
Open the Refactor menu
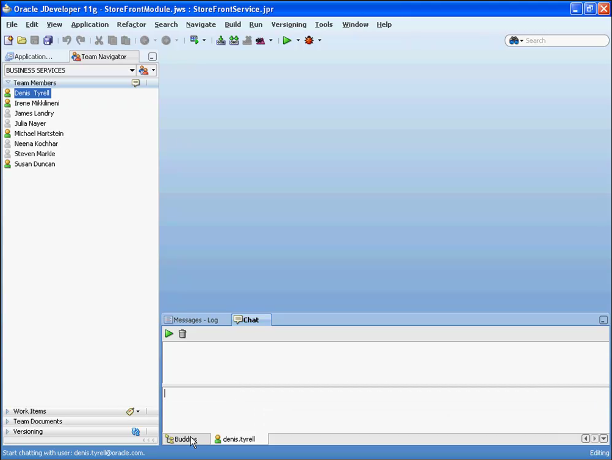point(132,24)
